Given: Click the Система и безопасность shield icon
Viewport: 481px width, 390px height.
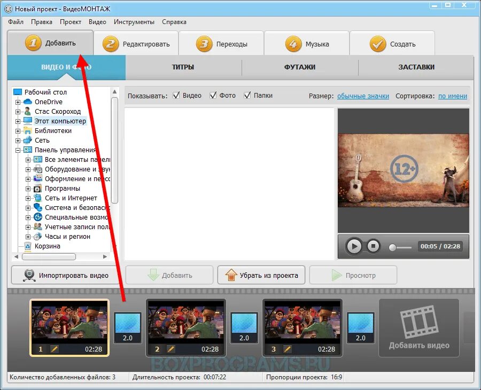Looking at the screenshot, I should [x=37, y=208].
